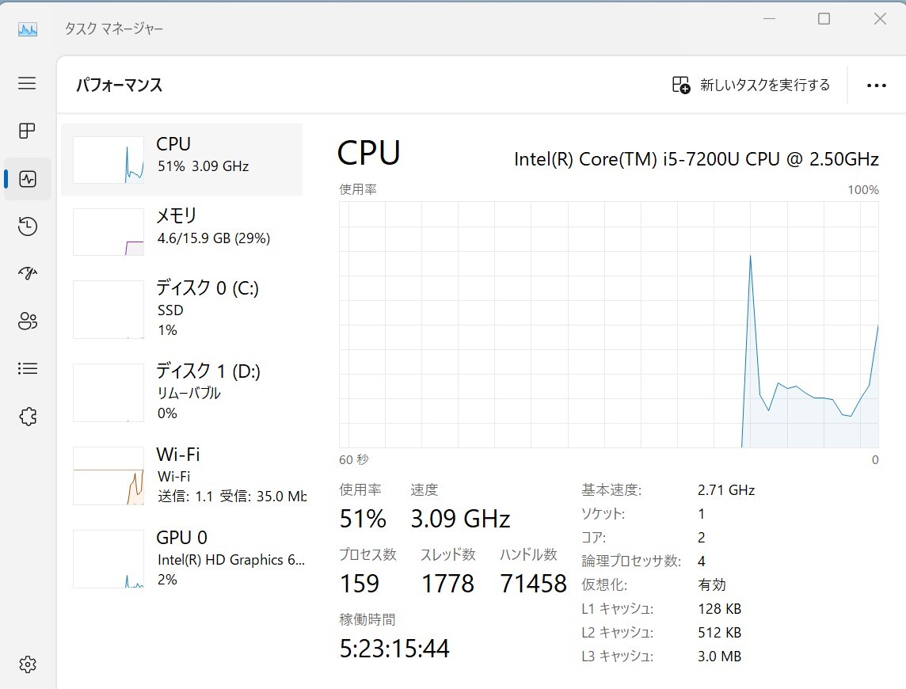Click 新しいタスクを実行する button

pyautogui.click(x=751, y=85)
